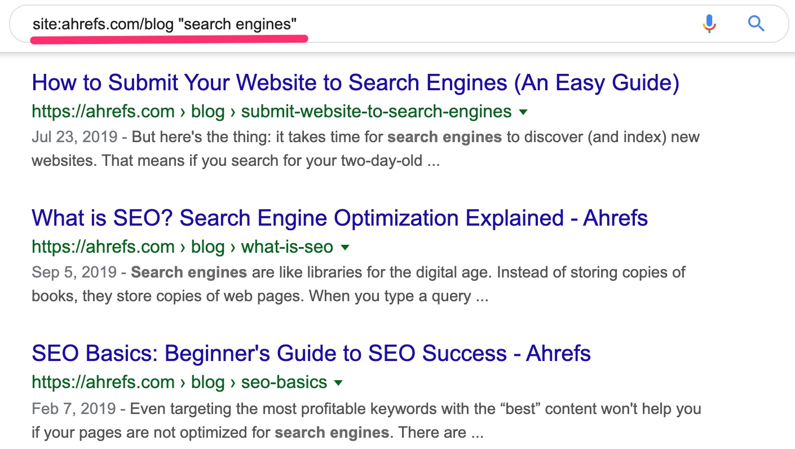Open "What is SEO? Search Engine Optimization Explained" result
This screenshot has height=449, width=795.
(x=340, y=218)
